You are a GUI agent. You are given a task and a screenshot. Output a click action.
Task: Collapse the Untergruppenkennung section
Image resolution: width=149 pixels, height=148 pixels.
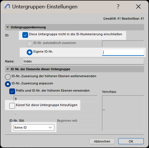point(8,27)
